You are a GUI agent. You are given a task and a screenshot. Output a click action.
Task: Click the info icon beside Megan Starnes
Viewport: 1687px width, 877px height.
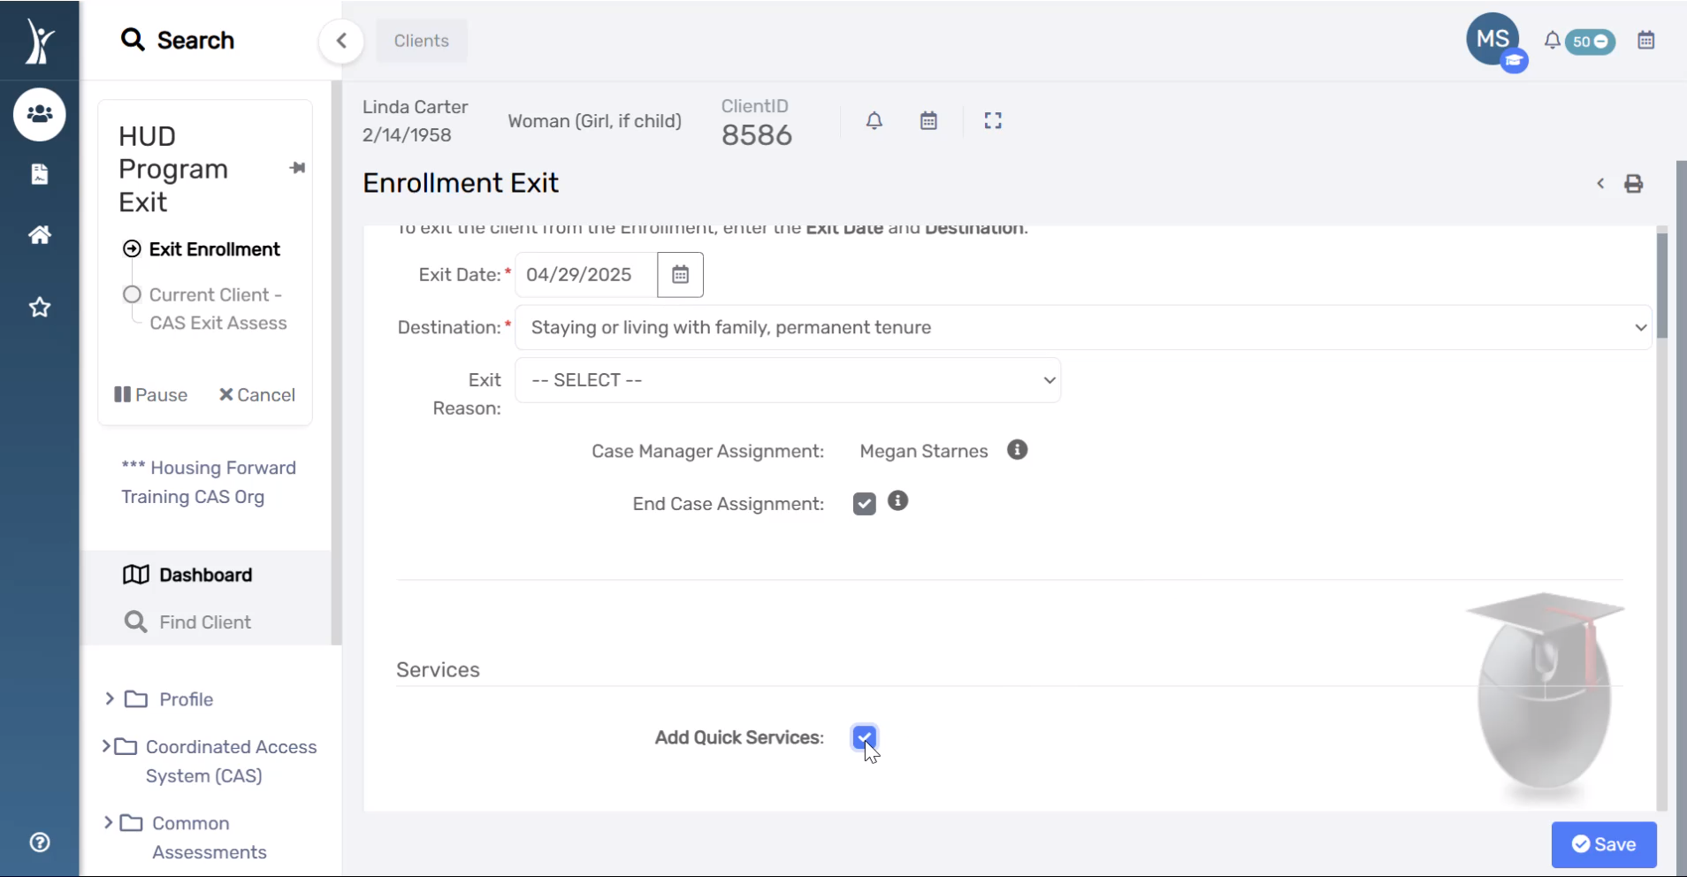[1016, 450]
